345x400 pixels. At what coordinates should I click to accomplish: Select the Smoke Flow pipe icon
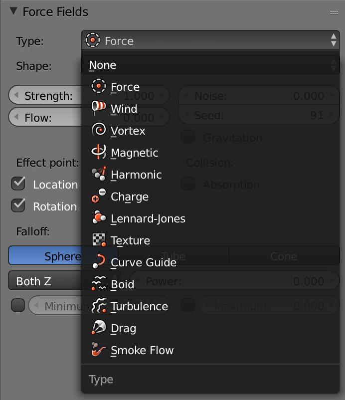pyautogui.click(x=98, y=349)
